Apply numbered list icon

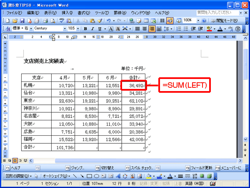pos(179,29)
